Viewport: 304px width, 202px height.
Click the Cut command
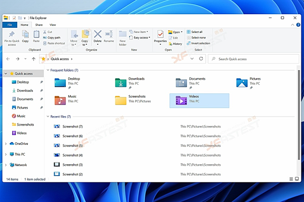[x=48, y=32]
